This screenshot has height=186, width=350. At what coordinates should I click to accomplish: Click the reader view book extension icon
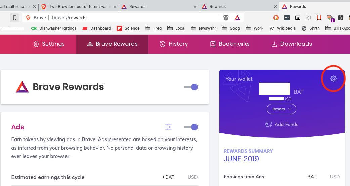click(308, 18)
